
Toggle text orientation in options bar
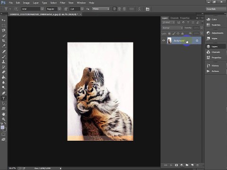(16, 9)
